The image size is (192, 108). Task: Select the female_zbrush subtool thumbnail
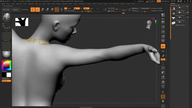click(173, 9)
